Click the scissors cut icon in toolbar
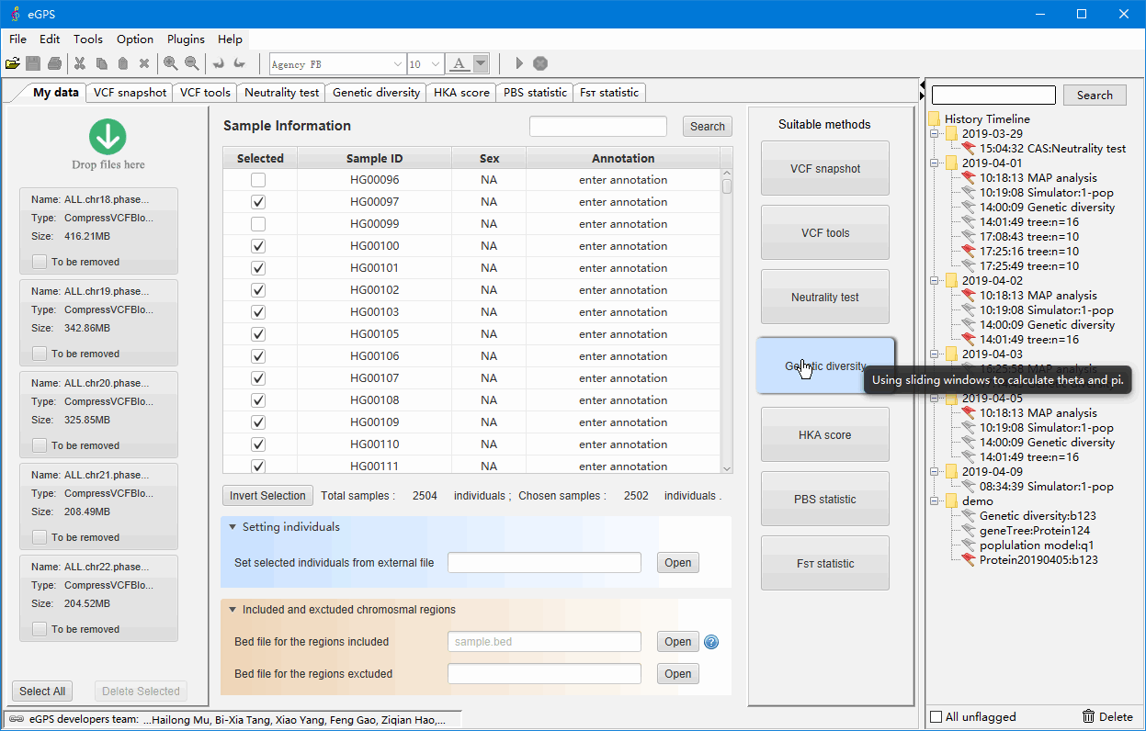Viewport: 1146px width, 731px height. (x=80, y=63)
